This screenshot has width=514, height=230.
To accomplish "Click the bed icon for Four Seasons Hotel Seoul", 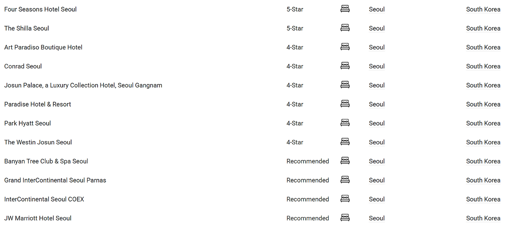I will point(345,8).
